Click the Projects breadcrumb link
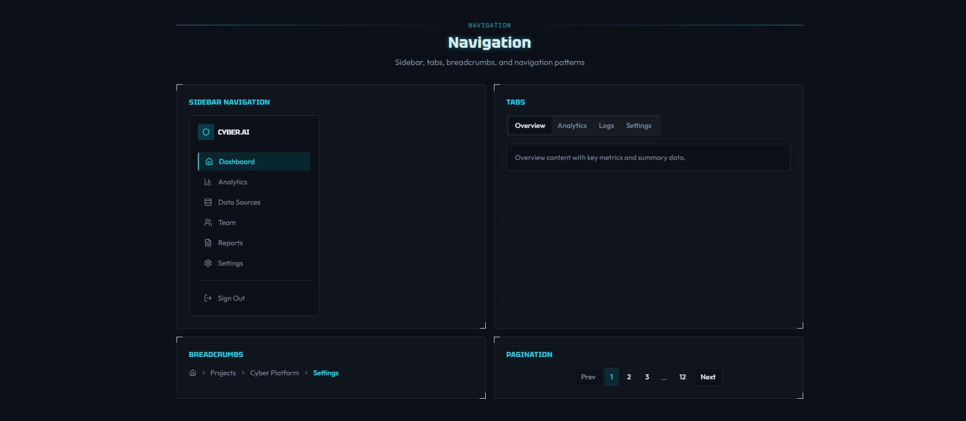966x421 pixels. 223,373
